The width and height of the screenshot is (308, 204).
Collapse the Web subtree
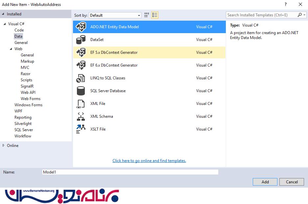click(x=11, y=49)
